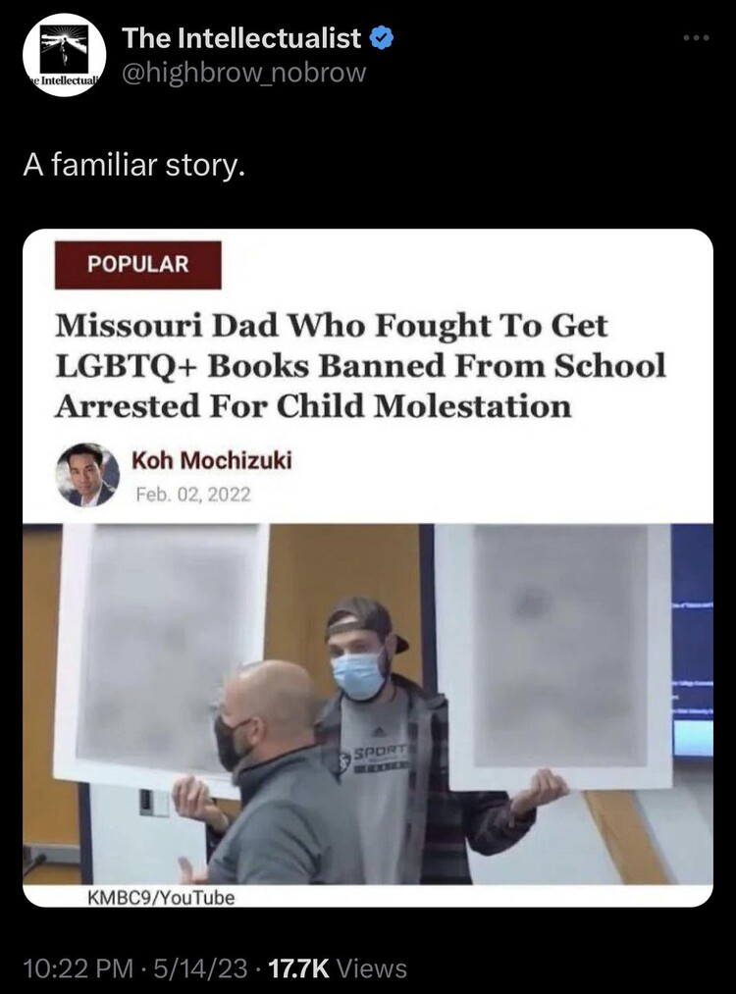Click the 10:22 PM timestamp
The image size is (736, 994).
(78, 968)
